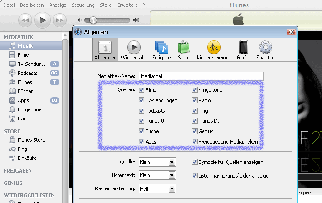This screenshot has width=322, height=203.
Task: Open the ? help menu
Action: click(x=144, y=5)
